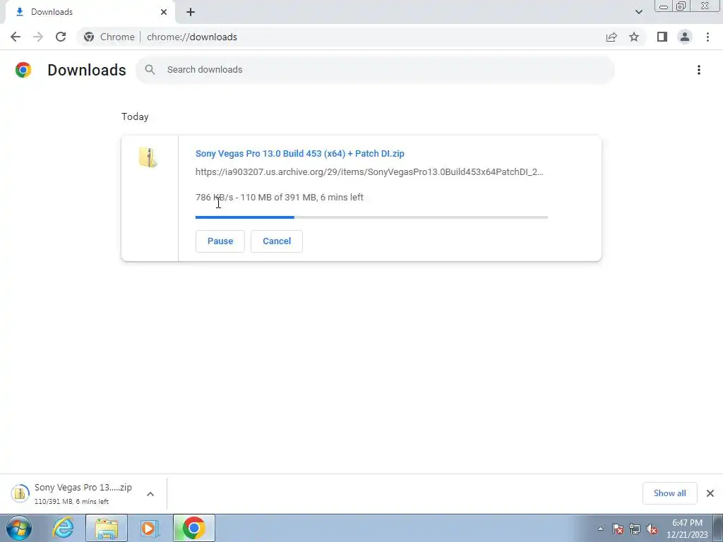Click the Chrome logo beside Downloads title
723x542 pixels.
point(23,70)
